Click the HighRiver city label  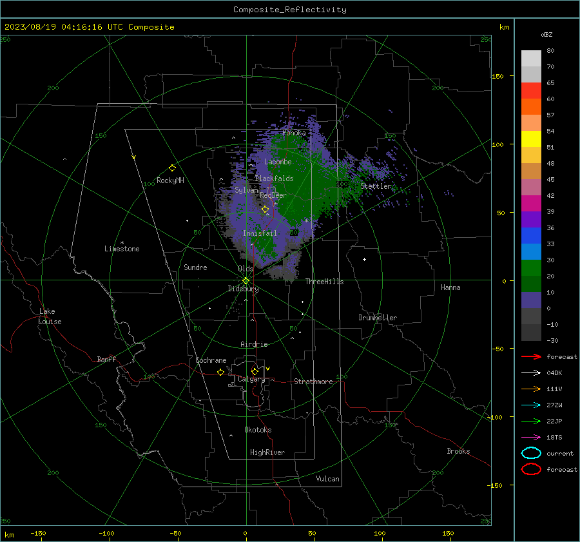(267, 452)
